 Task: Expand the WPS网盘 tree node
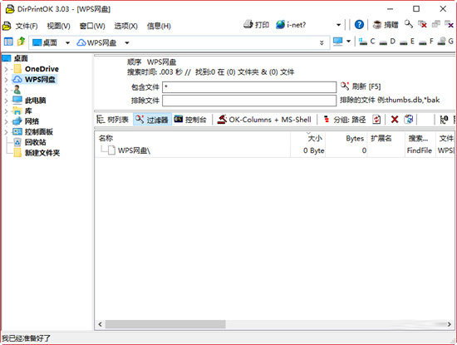tap(6, 80)
